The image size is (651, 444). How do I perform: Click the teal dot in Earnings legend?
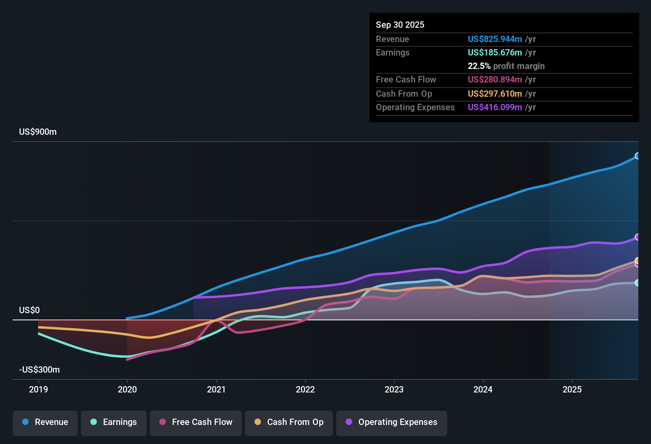click(x=94, y=422)
